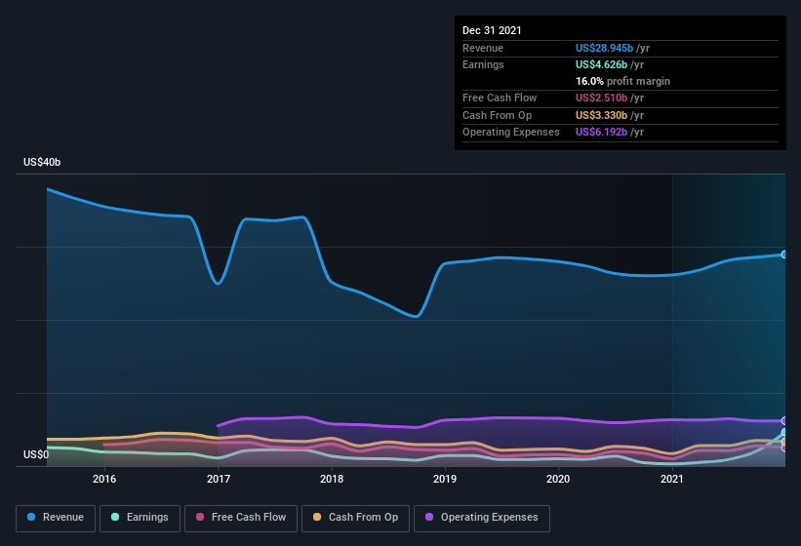Toggle the Free Cash Flow legend button
This screenshot has height=546, width=801.
pos(241,518)
